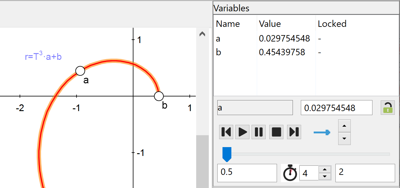
Task: Pause the variable animation
Action: (259, 132)
